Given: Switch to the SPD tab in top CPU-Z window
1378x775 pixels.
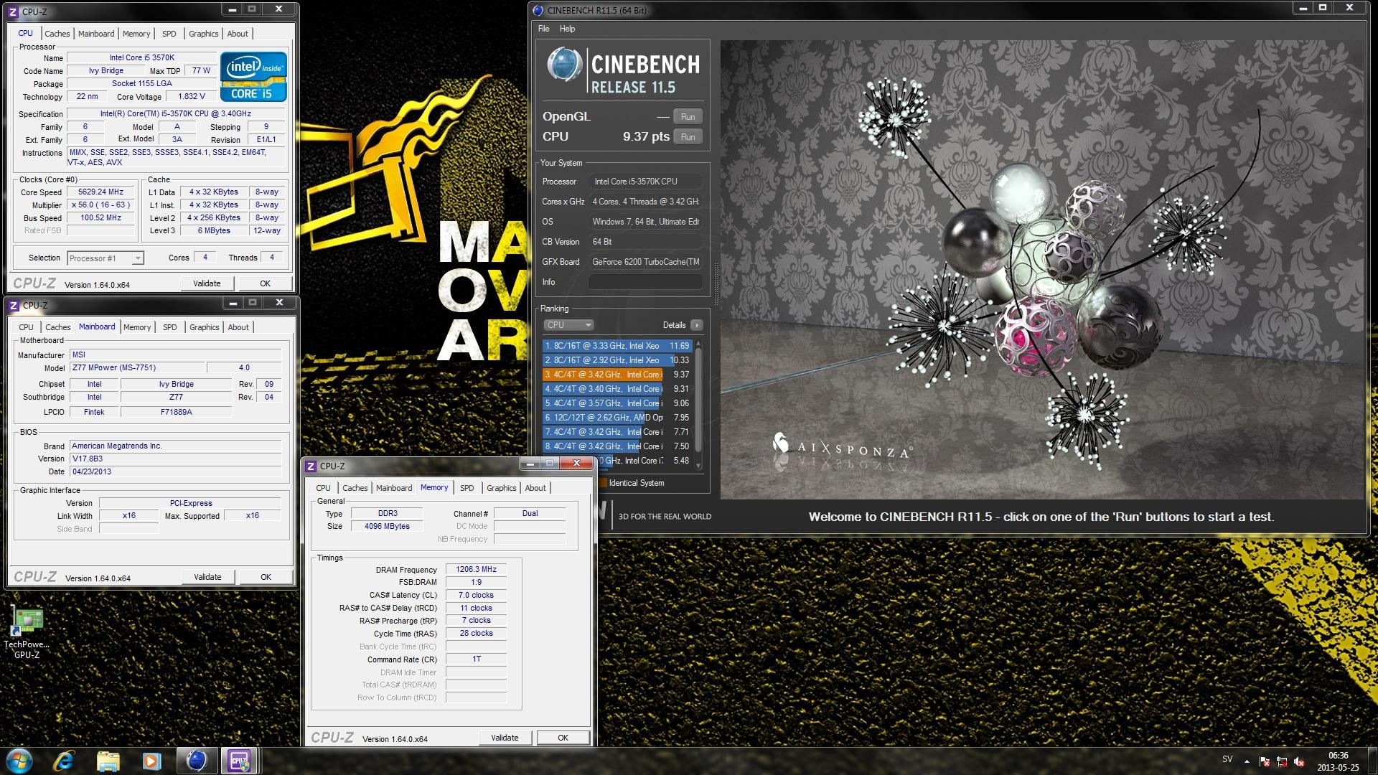Looking at the screenshot, I should click(x=169, y=34).
